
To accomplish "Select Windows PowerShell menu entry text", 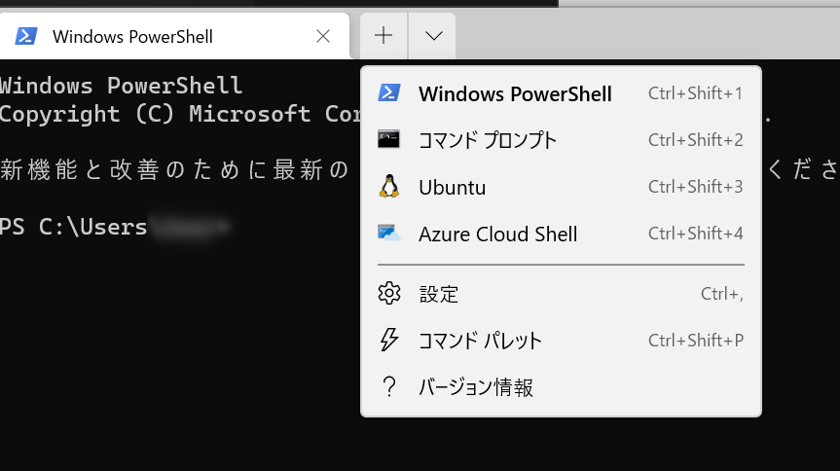I will (515, 93).
